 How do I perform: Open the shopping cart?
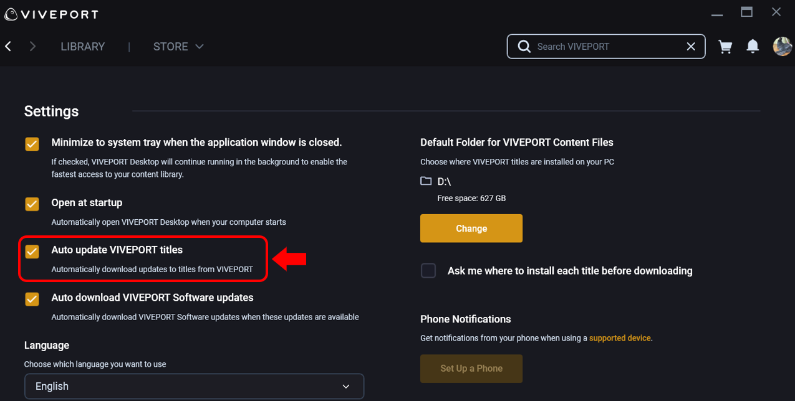[725, 47]
